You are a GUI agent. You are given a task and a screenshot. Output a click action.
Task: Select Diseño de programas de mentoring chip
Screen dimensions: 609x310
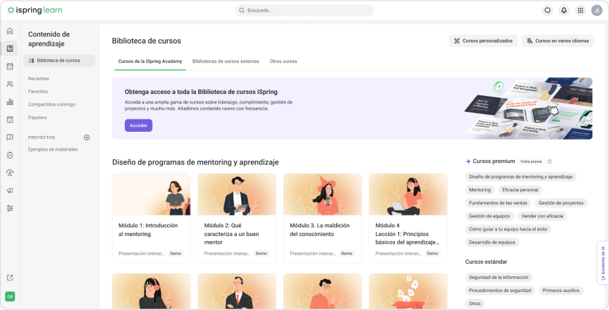click(x=521, y=177)
